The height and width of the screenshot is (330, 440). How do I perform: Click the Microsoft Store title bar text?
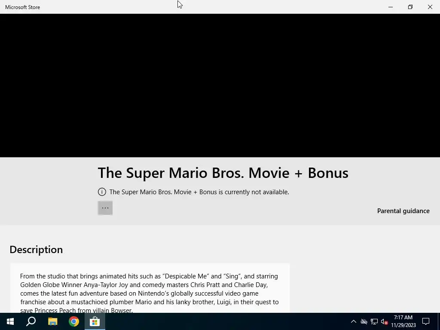(22, 7)
